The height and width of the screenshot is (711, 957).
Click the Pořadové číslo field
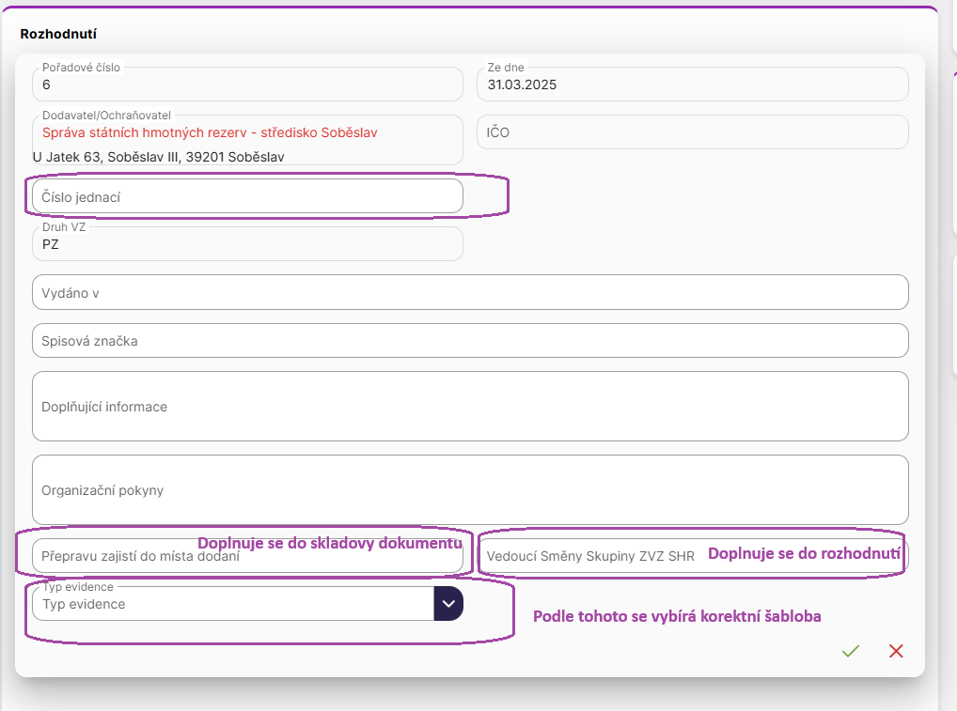[x=247, y=85]
